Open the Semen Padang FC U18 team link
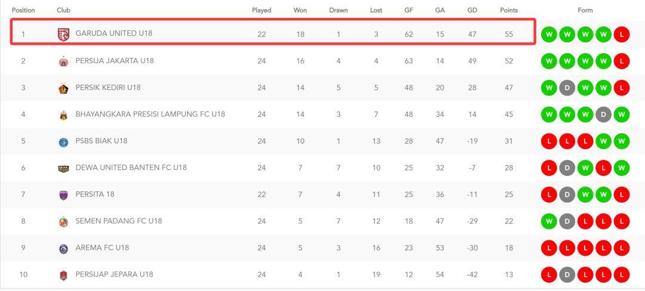 [118, 221]
